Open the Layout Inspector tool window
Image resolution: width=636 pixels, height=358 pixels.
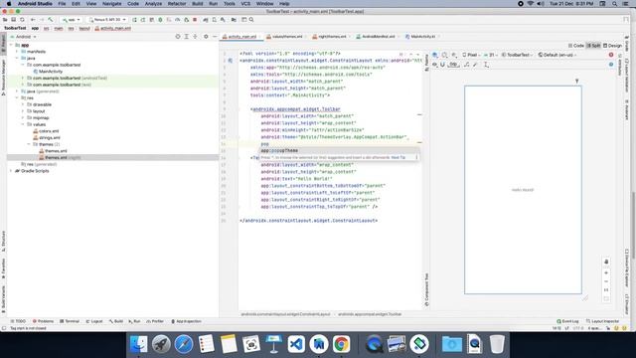pyautogui.click(x=602, y=321)
